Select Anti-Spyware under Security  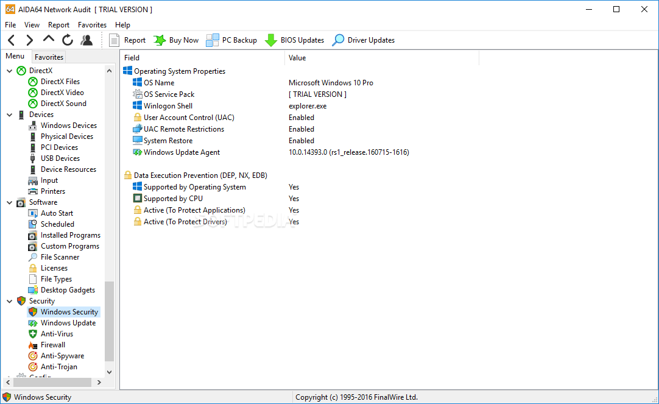click(x=56, y=356)
